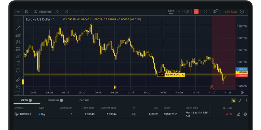Viewport: 261px width, 130px height.
Task: Open the emoji sticker tool
Action: coord(18,70)
